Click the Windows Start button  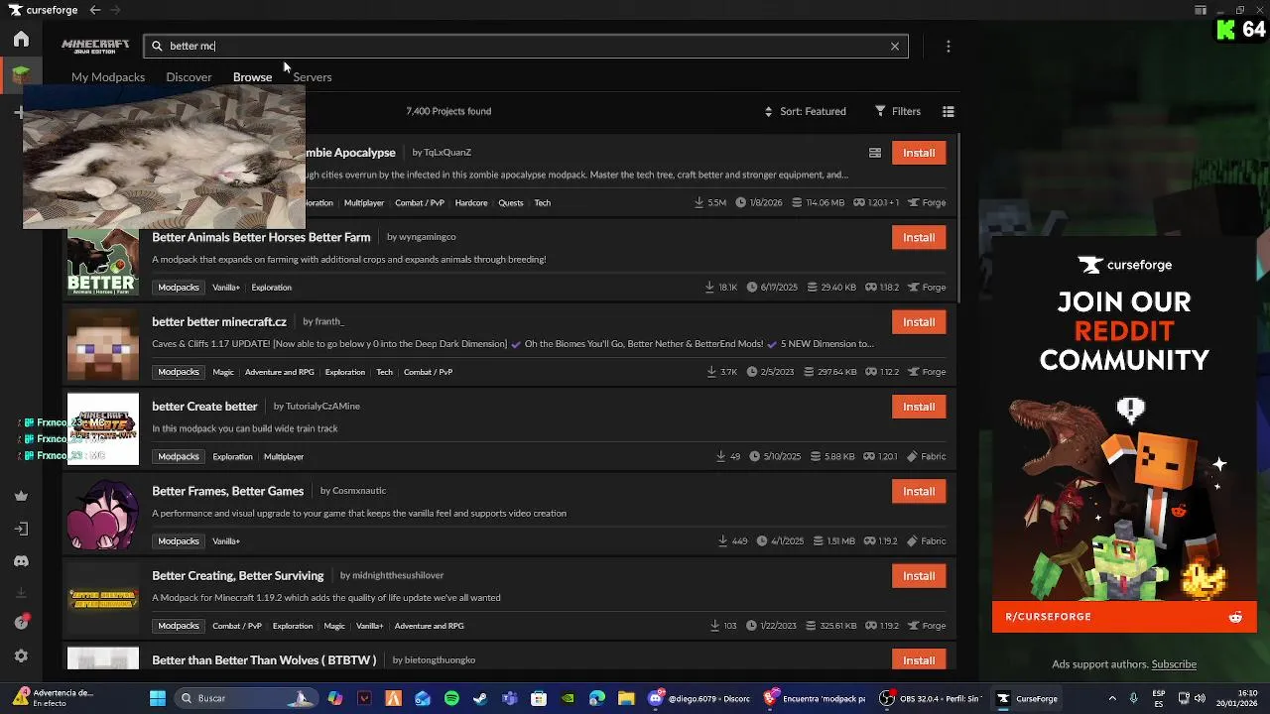pyautogui.click(x=158, y=698)
